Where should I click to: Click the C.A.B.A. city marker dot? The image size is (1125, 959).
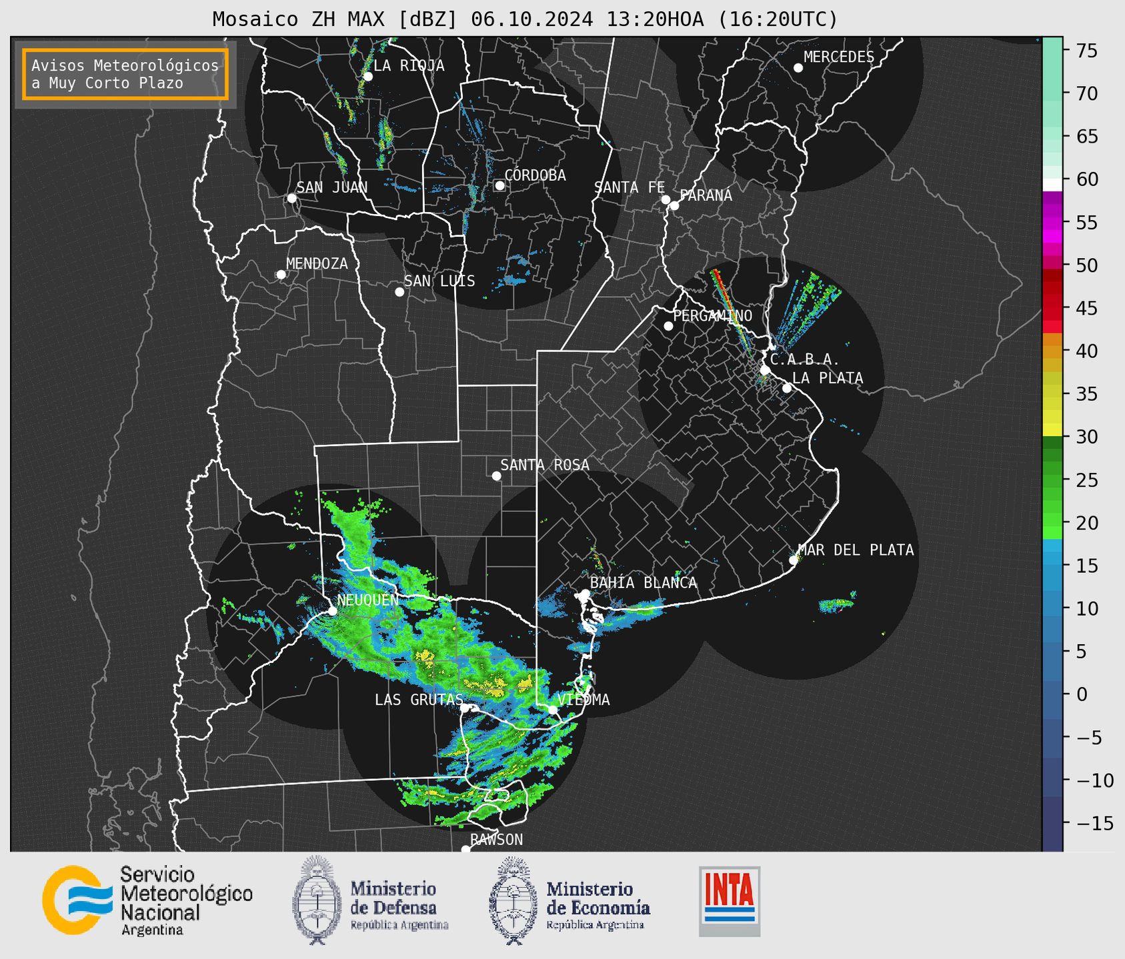766,370
